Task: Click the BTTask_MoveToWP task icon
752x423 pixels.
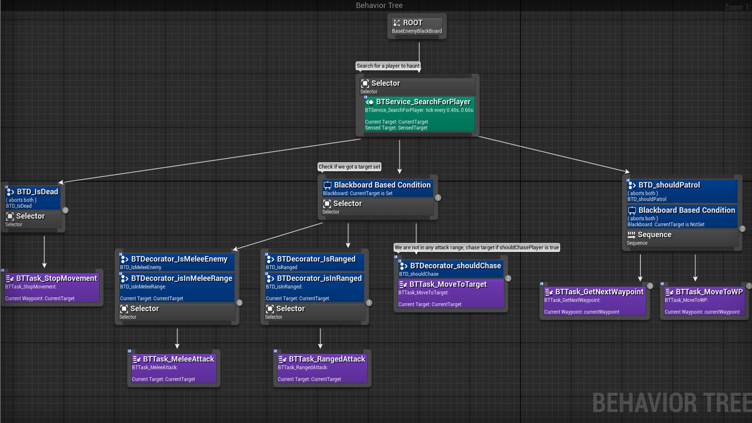Action: click(669, 292)
